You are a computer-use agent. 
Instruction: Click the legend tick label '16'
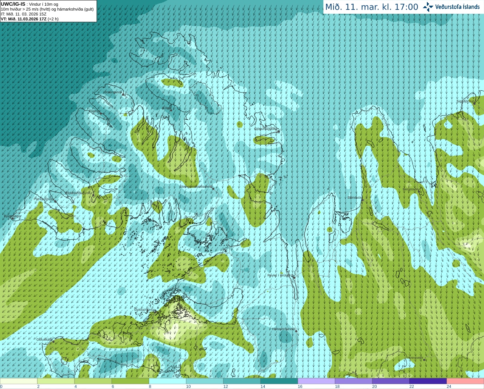(x=300, y=386)
